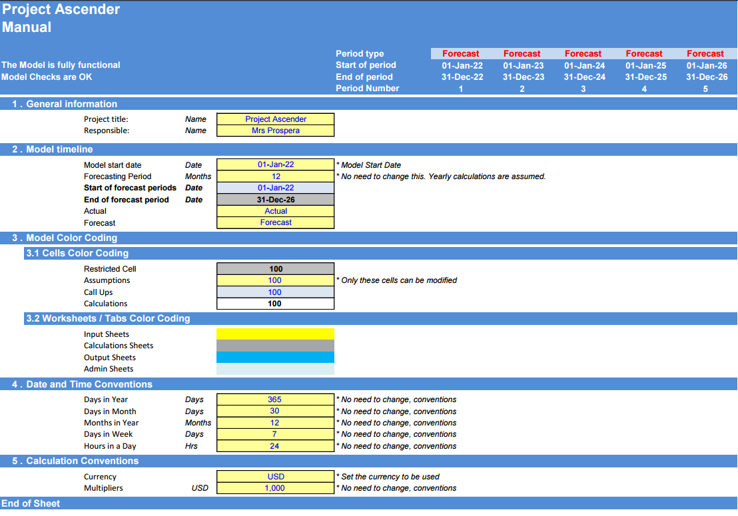
Task: Click the '3.1 Cells Color Coding' subheader
Action: (x=380, y=253)
